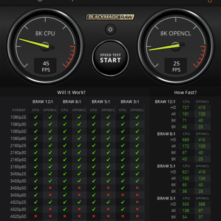The width and height of the screenshot is (221, 221).
Task: Click the FORMAT column header
Action: (19, 110)
